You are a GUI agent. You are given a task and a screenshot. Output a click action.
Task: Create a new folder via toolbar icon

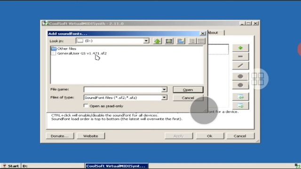click(181, 41)
